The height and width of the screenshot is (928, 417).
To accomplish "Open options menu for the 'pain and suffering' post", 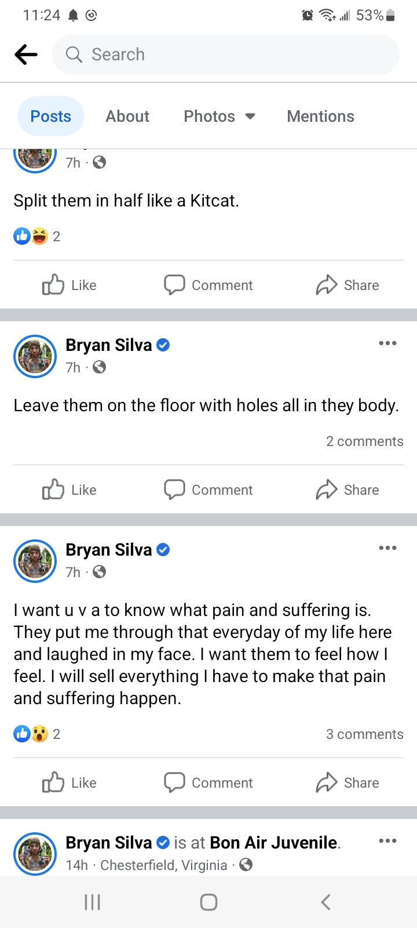I will (x=387, y=548).
